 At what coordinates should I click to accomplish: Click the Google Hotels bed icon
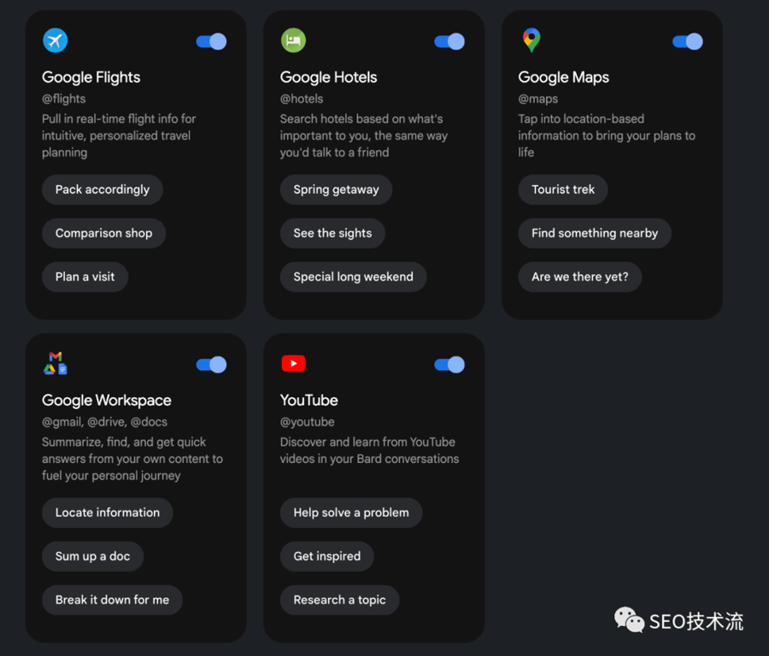click(293, 40)
